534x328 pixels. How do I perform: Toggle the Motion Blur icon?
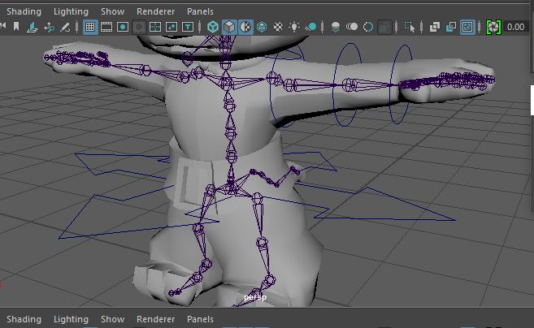[x=352, y=27]
